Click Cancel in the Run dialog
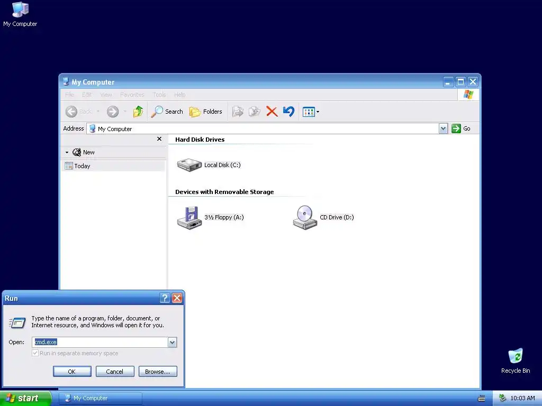 click(115, 372)
